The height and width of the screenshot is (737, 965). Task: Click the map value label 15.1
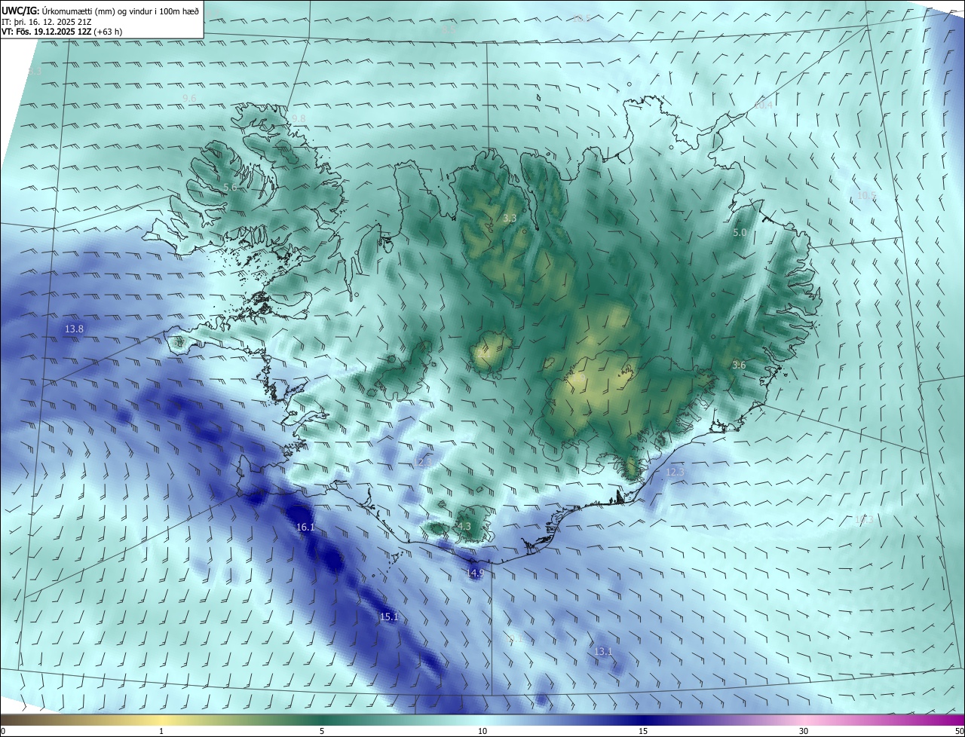coord(388,617)
